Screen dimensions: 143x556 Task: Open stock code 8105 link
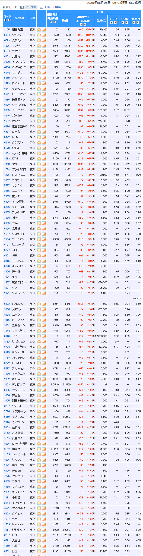7,30
